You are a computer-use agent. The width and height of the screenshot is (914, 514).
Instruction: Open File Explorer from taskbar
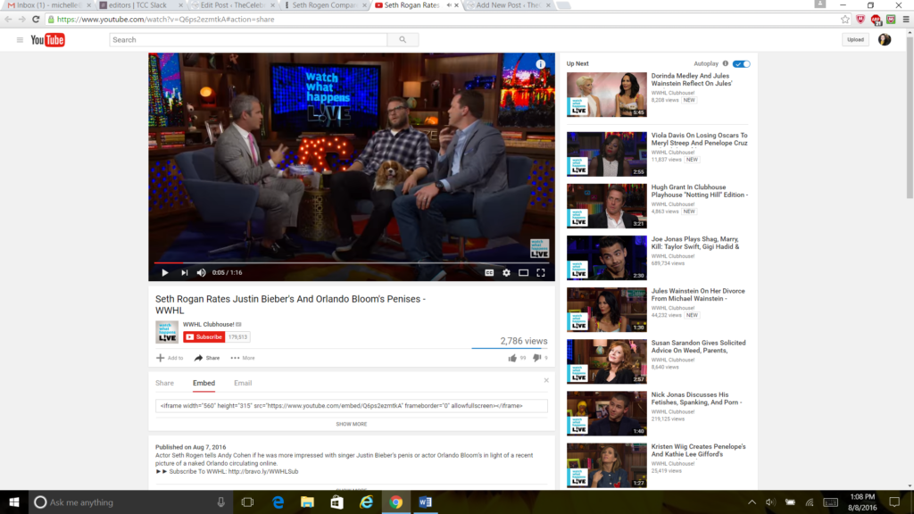(x=307, y=502)
